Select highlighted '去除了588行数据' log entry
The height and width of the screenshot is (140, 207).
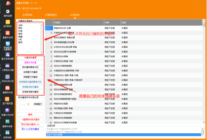point(124,135)
